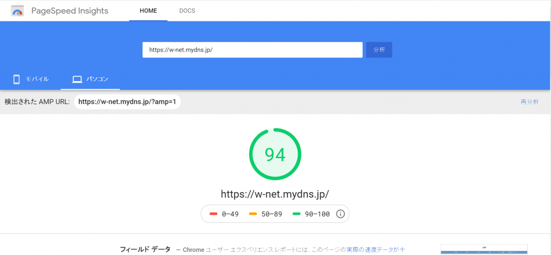Image resolution: width=551 pixels, height=255 pixels.
Task: Click the 検出された AMP URL label
Action: tap(37, 102)
